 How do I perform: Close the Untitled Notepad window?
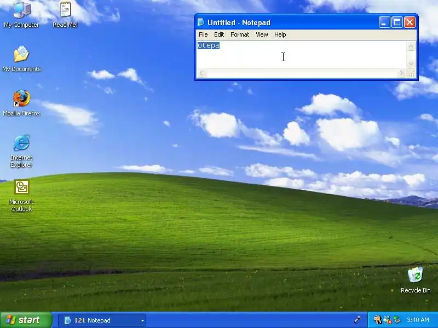(x=410, y=22)
